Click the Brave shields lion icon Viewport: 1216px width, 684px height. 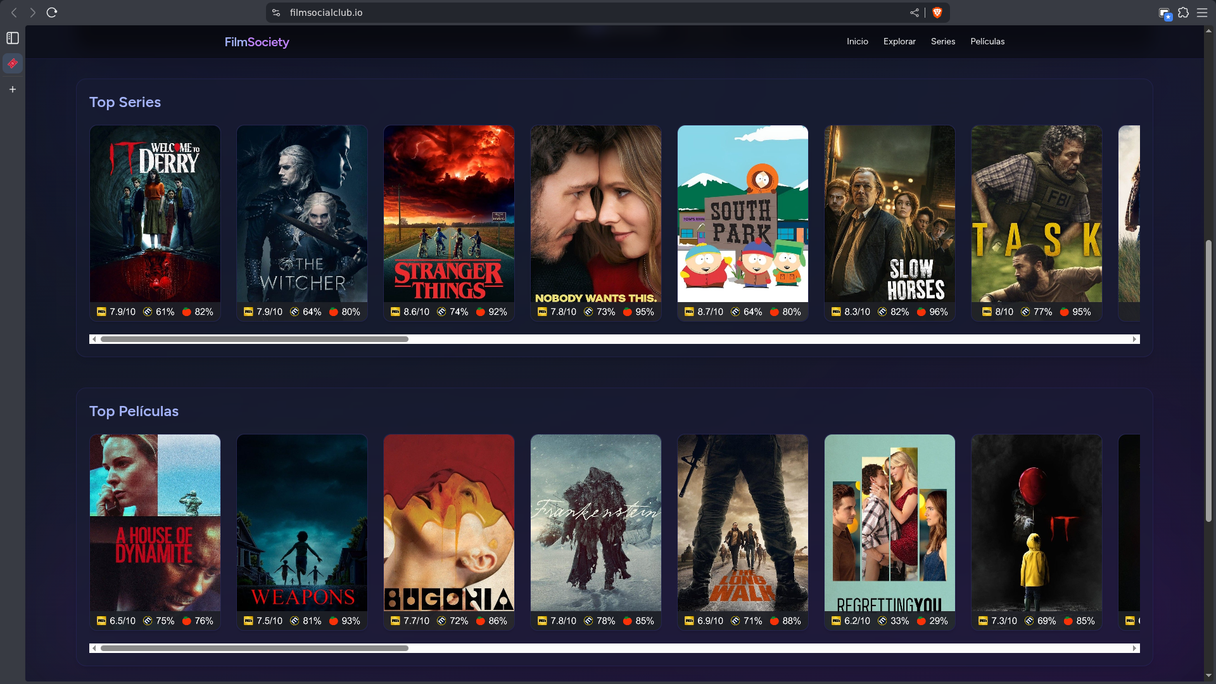(937, 13)
